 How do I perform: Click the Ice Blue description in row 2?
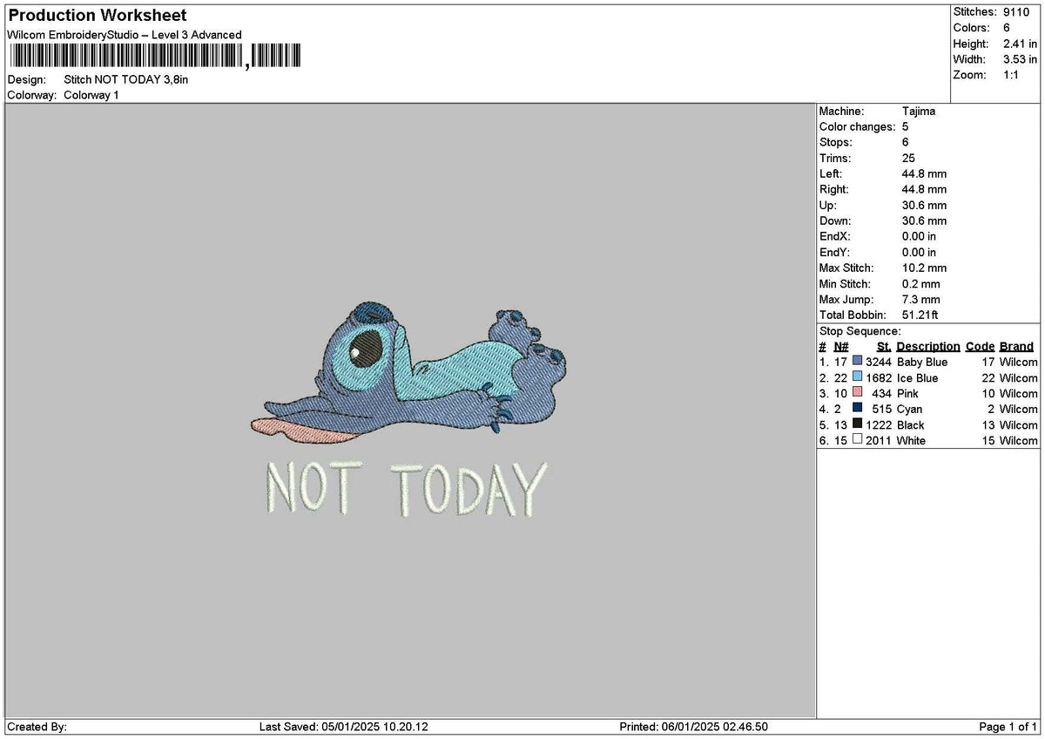coord(918,377)
